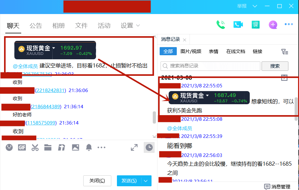The width and height of the screenshot is (299, 190).
Task: Open the calendar date picker in records
Action: point(284,77)
